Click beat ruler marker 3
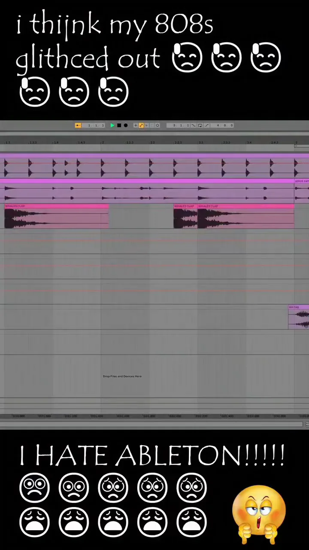This screenshot has height=550, width=309. coord(296,142)
